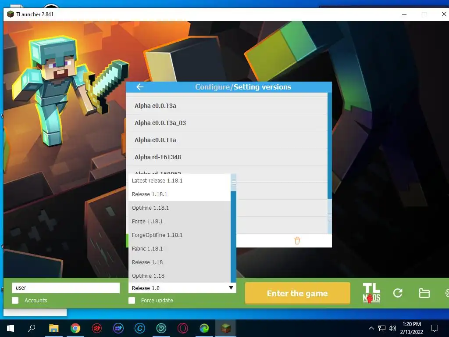Enable the Force update checkbox
This screenshot has width=449, height=337.
click(132, 300)
